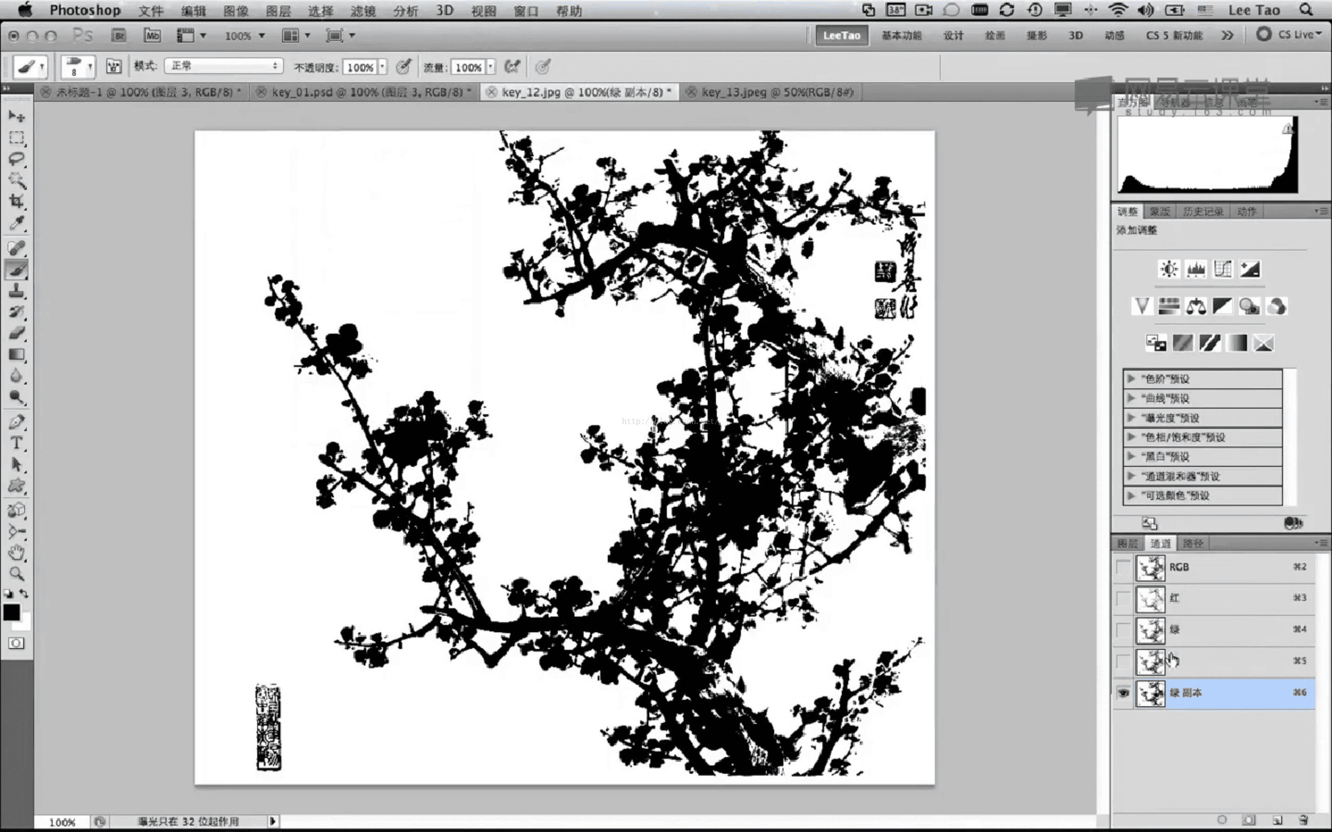Select the Clone Stamp tool
Screen dimensions: 1332x832
pyautogui.click(x=17, y=291)
